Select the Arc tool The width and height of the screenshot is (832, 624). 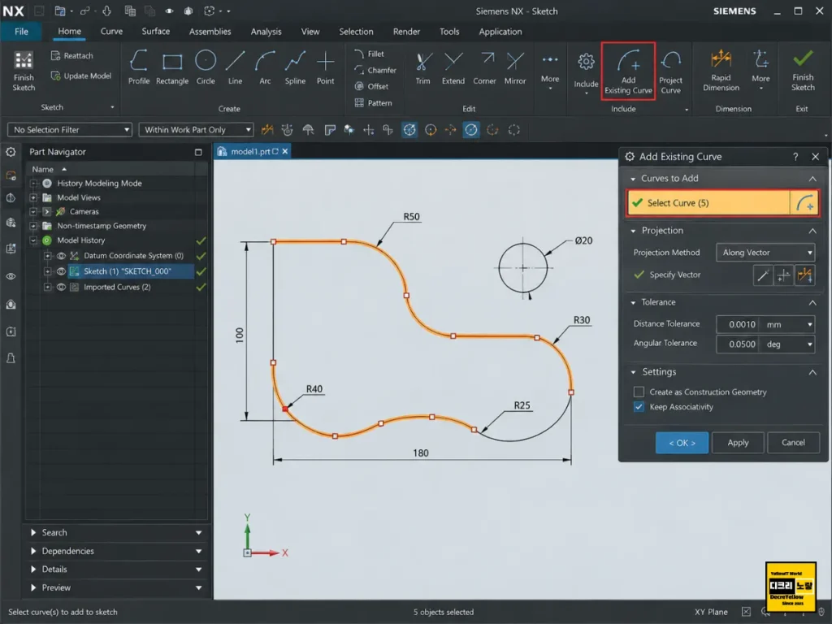point(265,67)
